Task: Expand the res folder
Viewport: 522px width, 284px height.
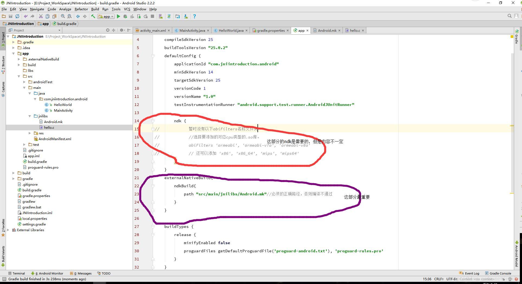Action: pyautogui.click(x=30, y=133)
